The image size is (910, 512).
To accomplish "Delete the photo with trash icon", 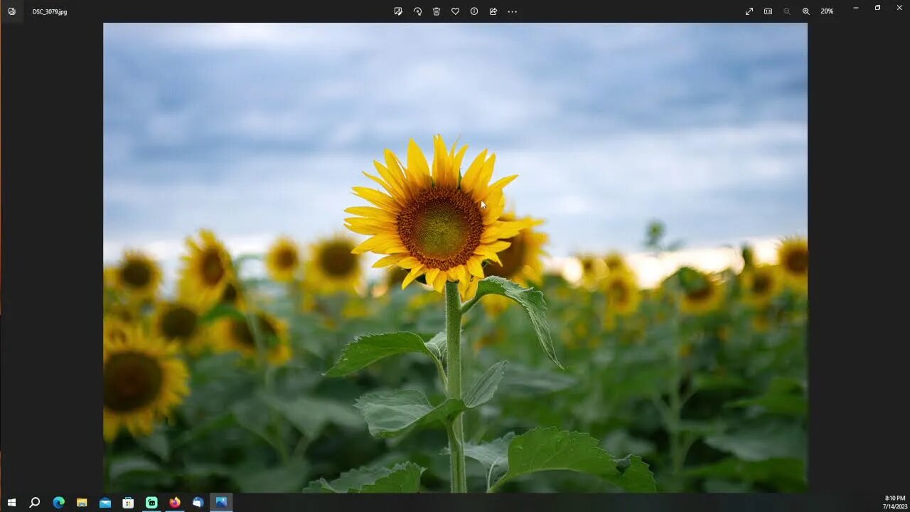I will (x=437, y=11).
